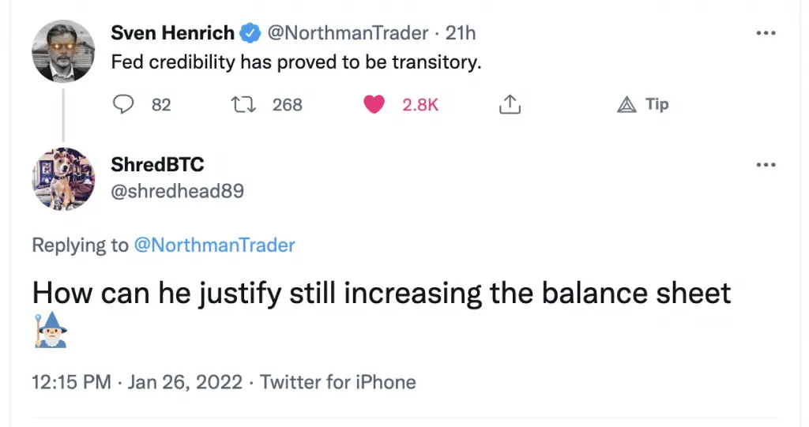The height and width of the screenshot is (427, 809).
Task: Open ShredBTC's dog profile picture
Action: coord(63,179)
